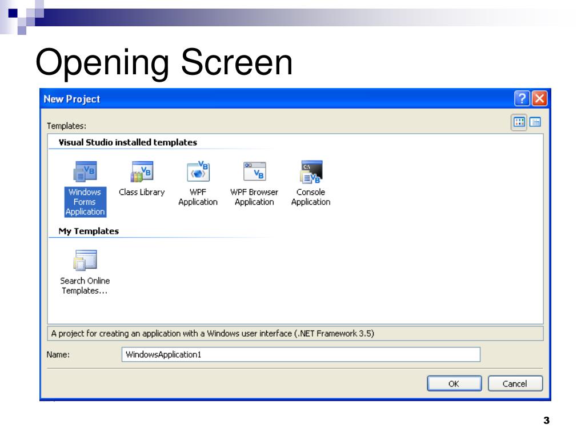This screenshot has height=439, width=585.
Task: Choose the Class Library template icon
Action: (142, 171)
